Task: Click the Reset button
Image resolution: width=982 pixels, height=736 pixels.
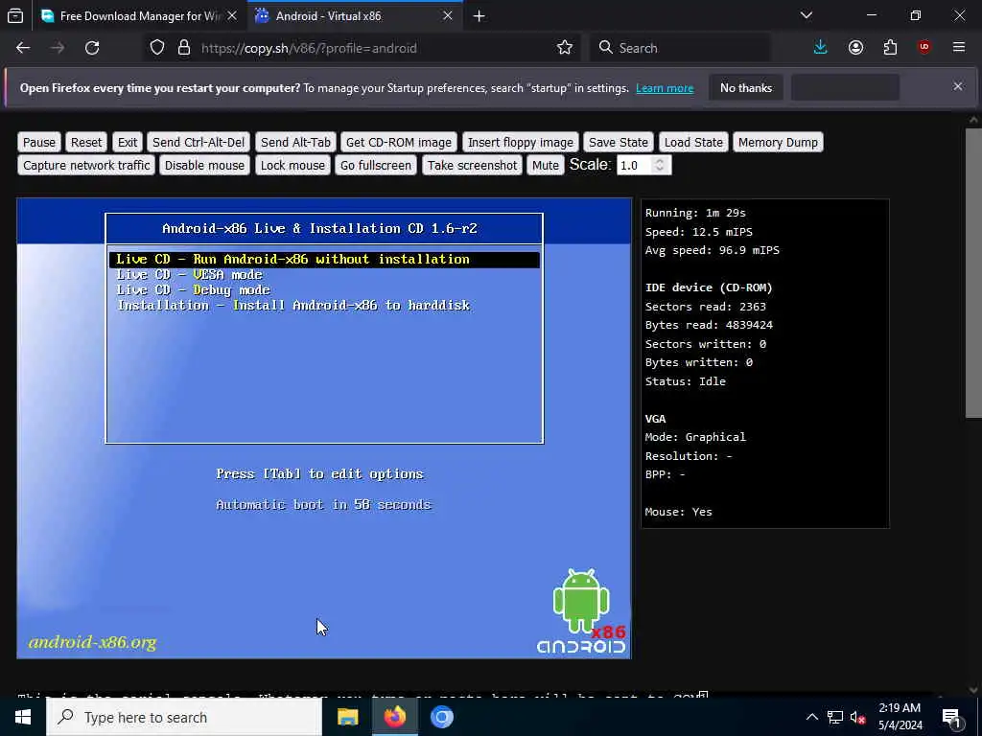Action: [x=85, y=142]
